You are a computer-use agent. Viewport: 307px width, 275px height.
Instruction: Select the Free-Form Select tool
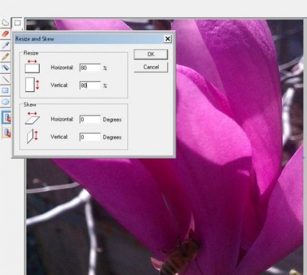[x=5, y=23]
